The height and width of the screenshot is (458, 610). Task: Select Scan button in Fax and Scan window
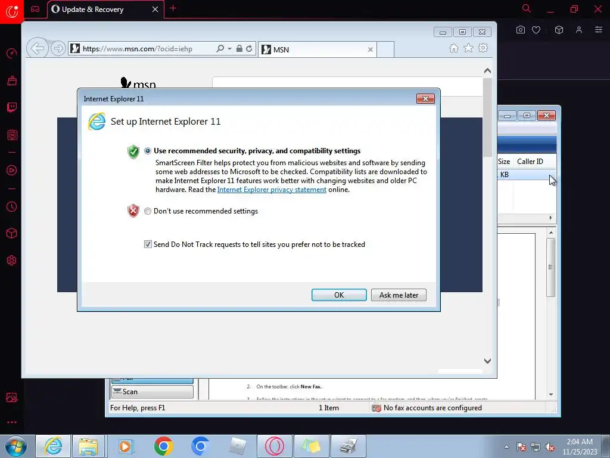coord(152,391)
